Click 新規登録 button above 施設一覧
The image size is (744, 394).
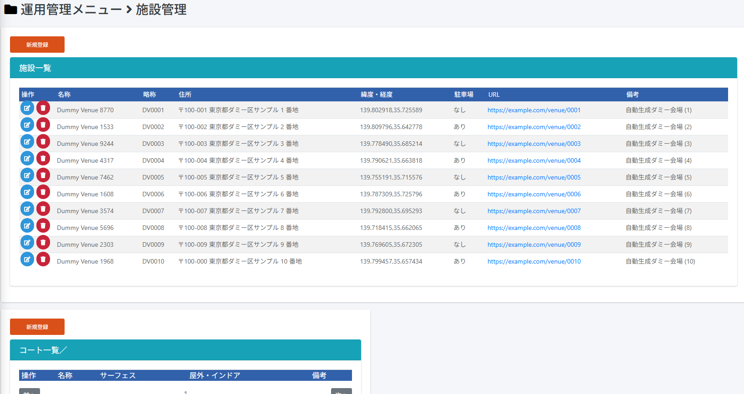pos(37,45)
